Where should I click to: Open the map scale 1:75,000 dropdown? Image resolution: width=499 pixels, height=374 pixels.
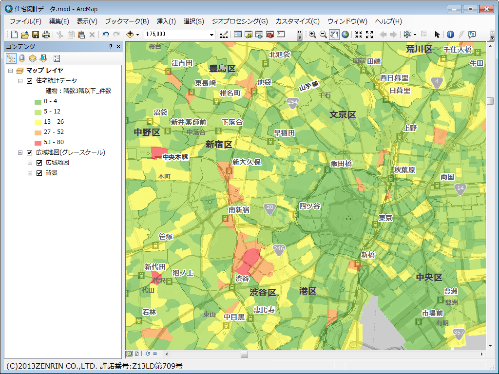coord(211,35)
